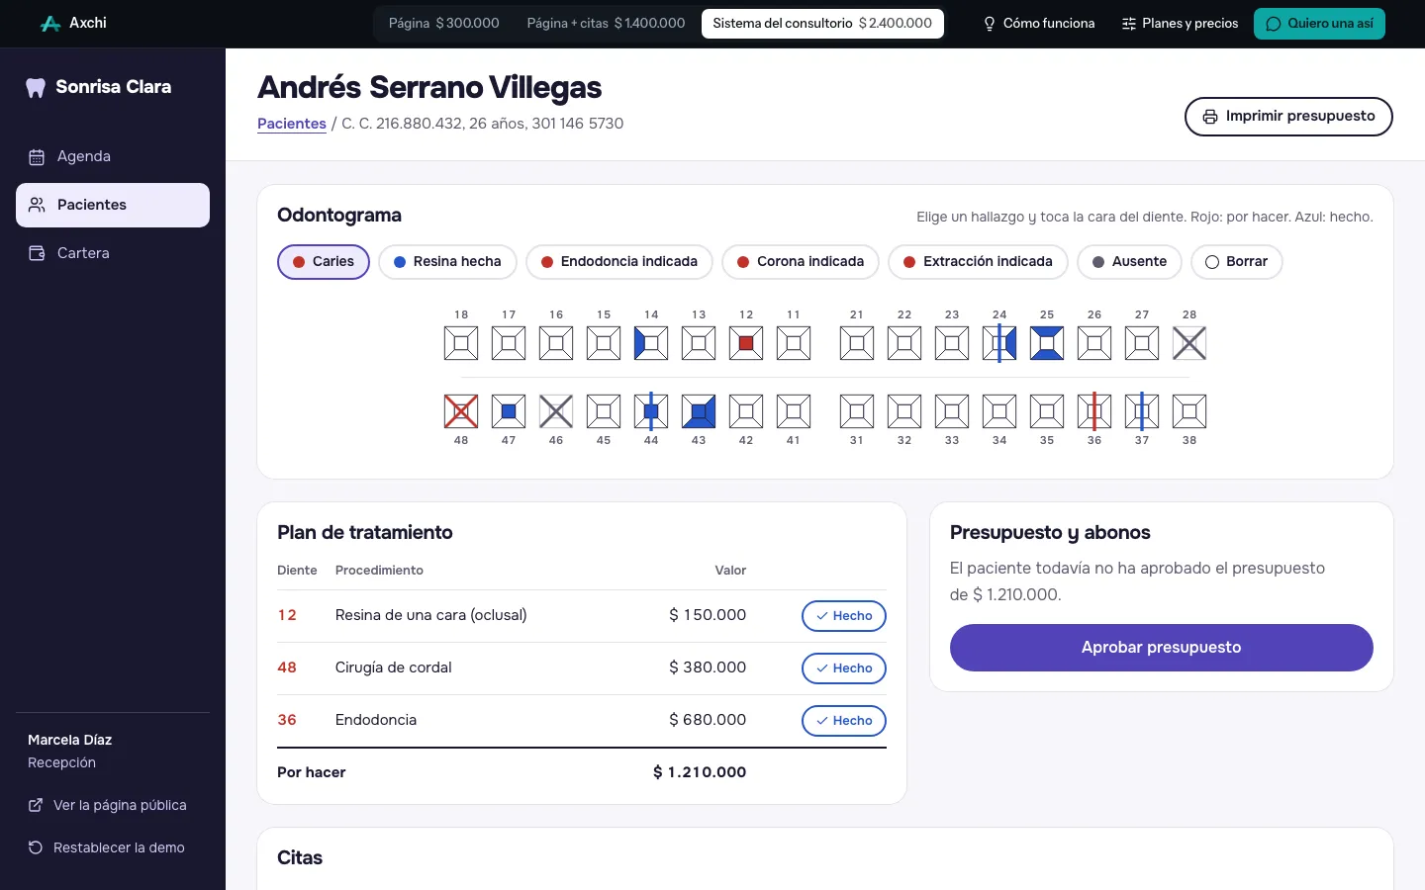Screen dimensions: 1425x890
Task: Select tooth 12 with red caries
Action: coord(746,343)
